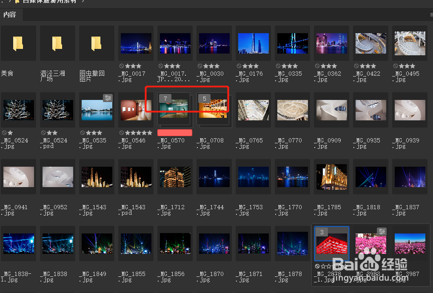Viewport: 433px width, 293px height.
Task: Click the reject icon below _MG_0524.jpg
Action: pyautogui.click(x=4, y=133)
